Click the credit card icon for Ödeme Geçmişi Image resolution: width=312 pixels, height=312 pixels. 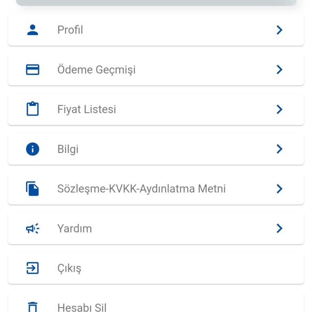click(x=32, y=70)
